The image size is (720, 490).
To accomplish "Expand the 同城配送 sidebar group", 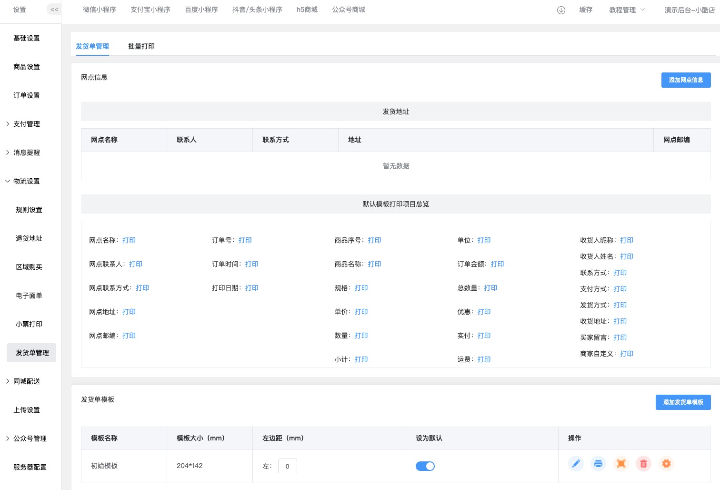I will [27, 381].
